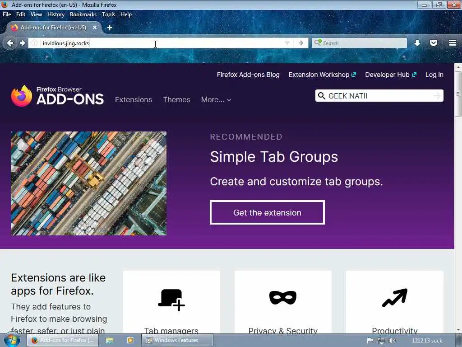The image size is (462, 347).
Task: Click the Productivity arrow icon
Action: [395, 298]
